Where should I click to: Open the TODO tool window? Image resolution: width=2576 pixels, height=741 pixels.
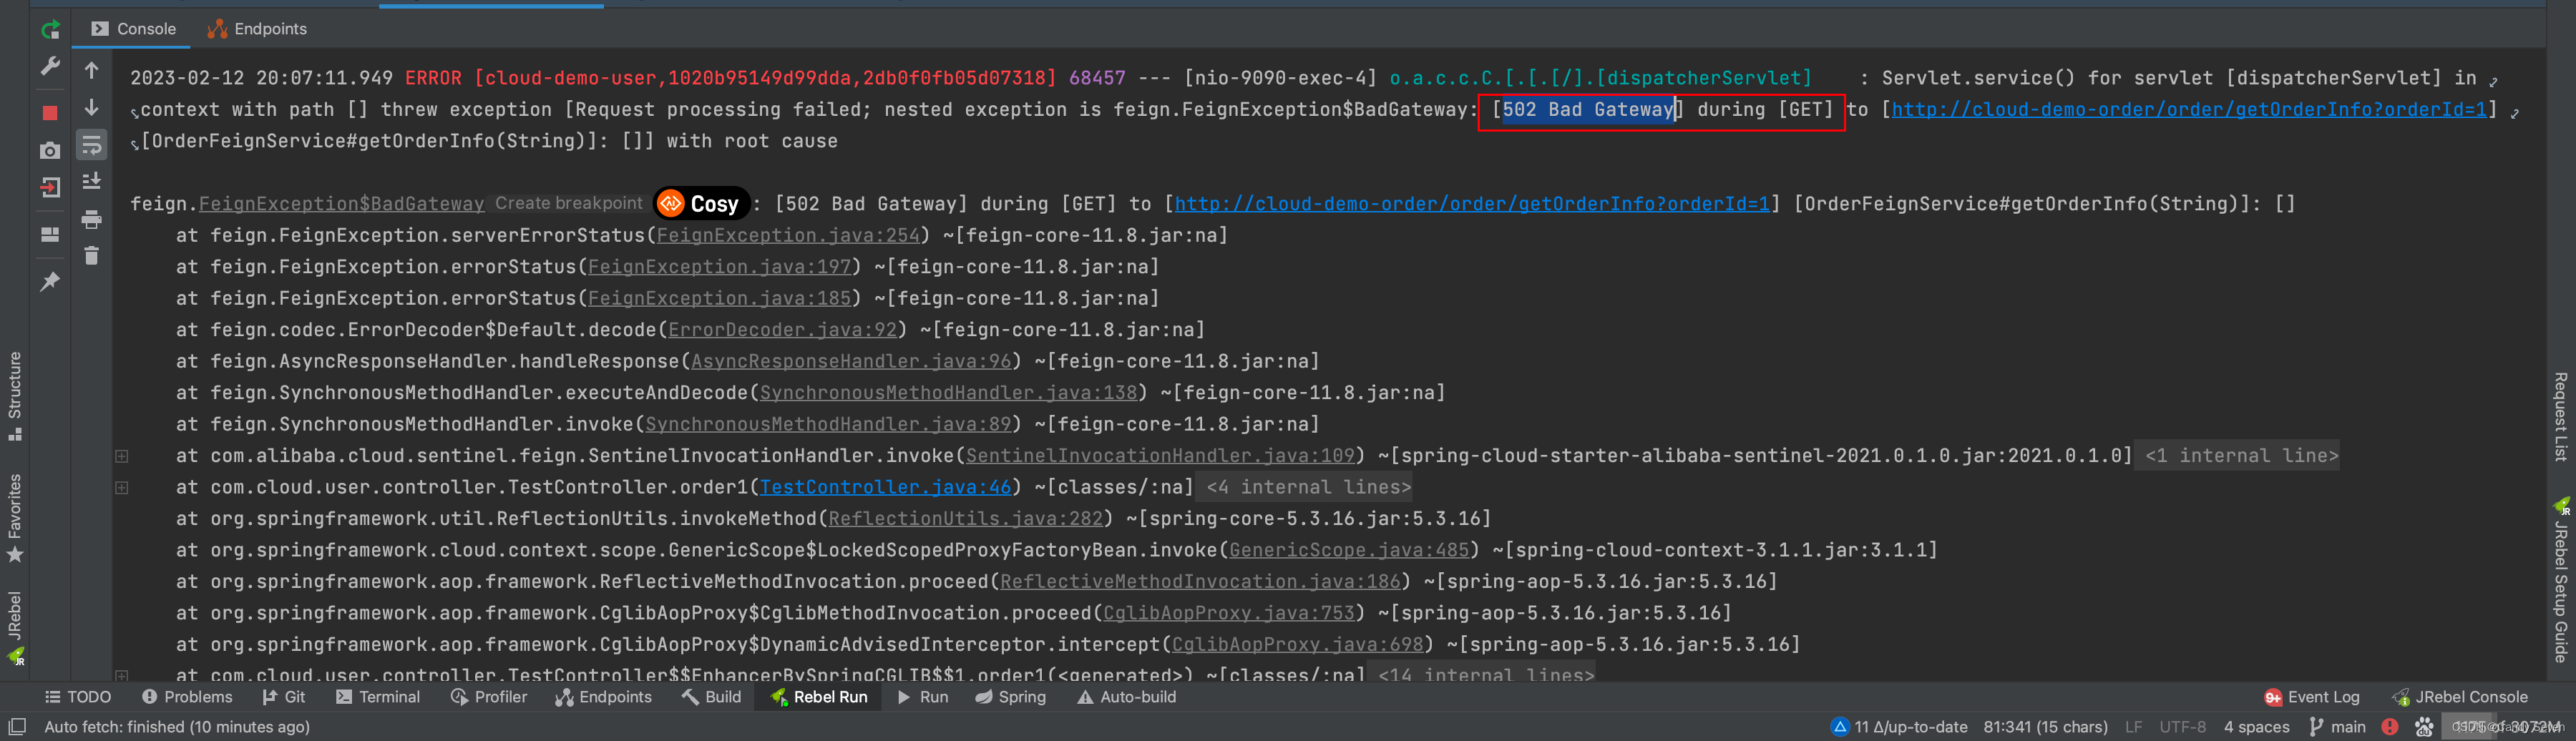pos(78,697)
